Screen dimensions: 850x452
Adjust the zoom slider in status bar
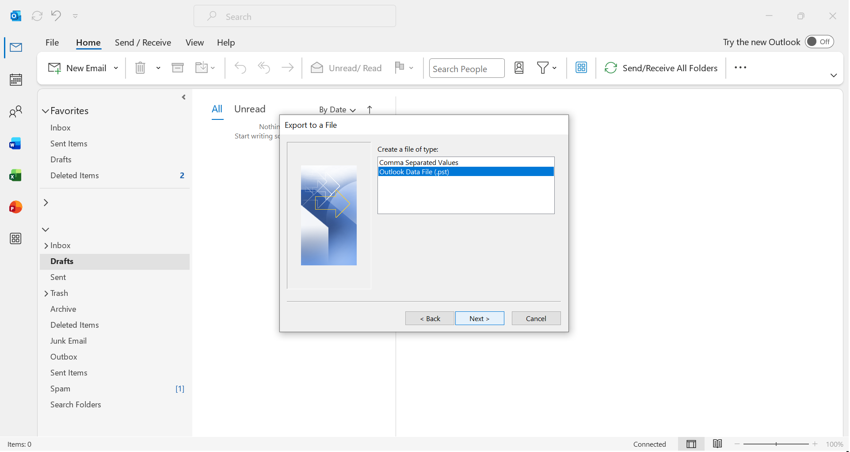(x=776, y=444)
